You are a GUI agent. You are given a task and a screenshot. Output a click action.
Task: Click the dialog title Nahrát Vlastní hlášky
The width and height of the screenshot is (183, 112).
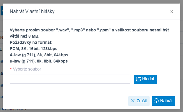(x=32, y=12)
